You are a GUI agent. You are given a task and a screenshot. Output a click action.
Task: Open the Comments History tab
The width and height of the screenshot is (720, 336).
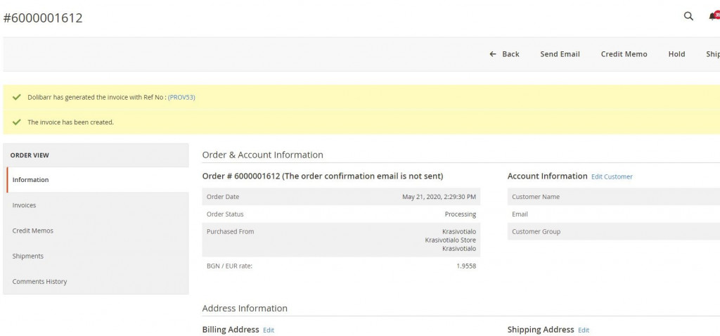pos(39,281)
